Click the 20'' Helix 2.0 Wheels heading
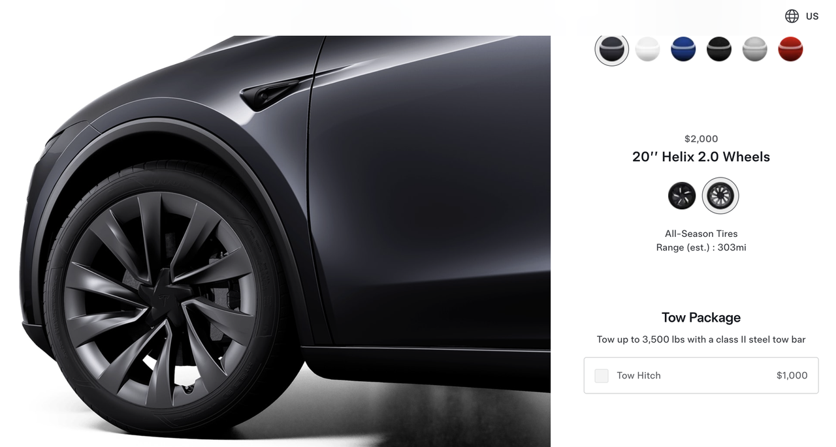 coord(701,157)
